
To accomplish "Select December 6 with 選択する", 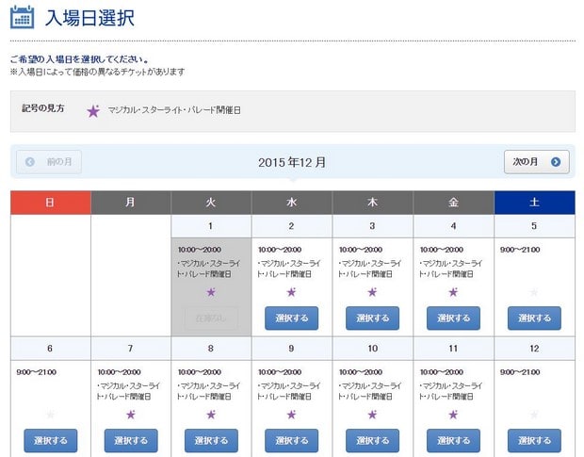I will [x=51, y=441].
